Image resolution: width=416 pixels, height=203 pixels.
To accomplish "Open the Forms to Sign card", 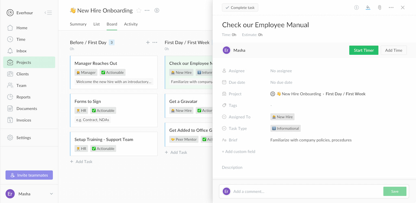I will point(114,110).
